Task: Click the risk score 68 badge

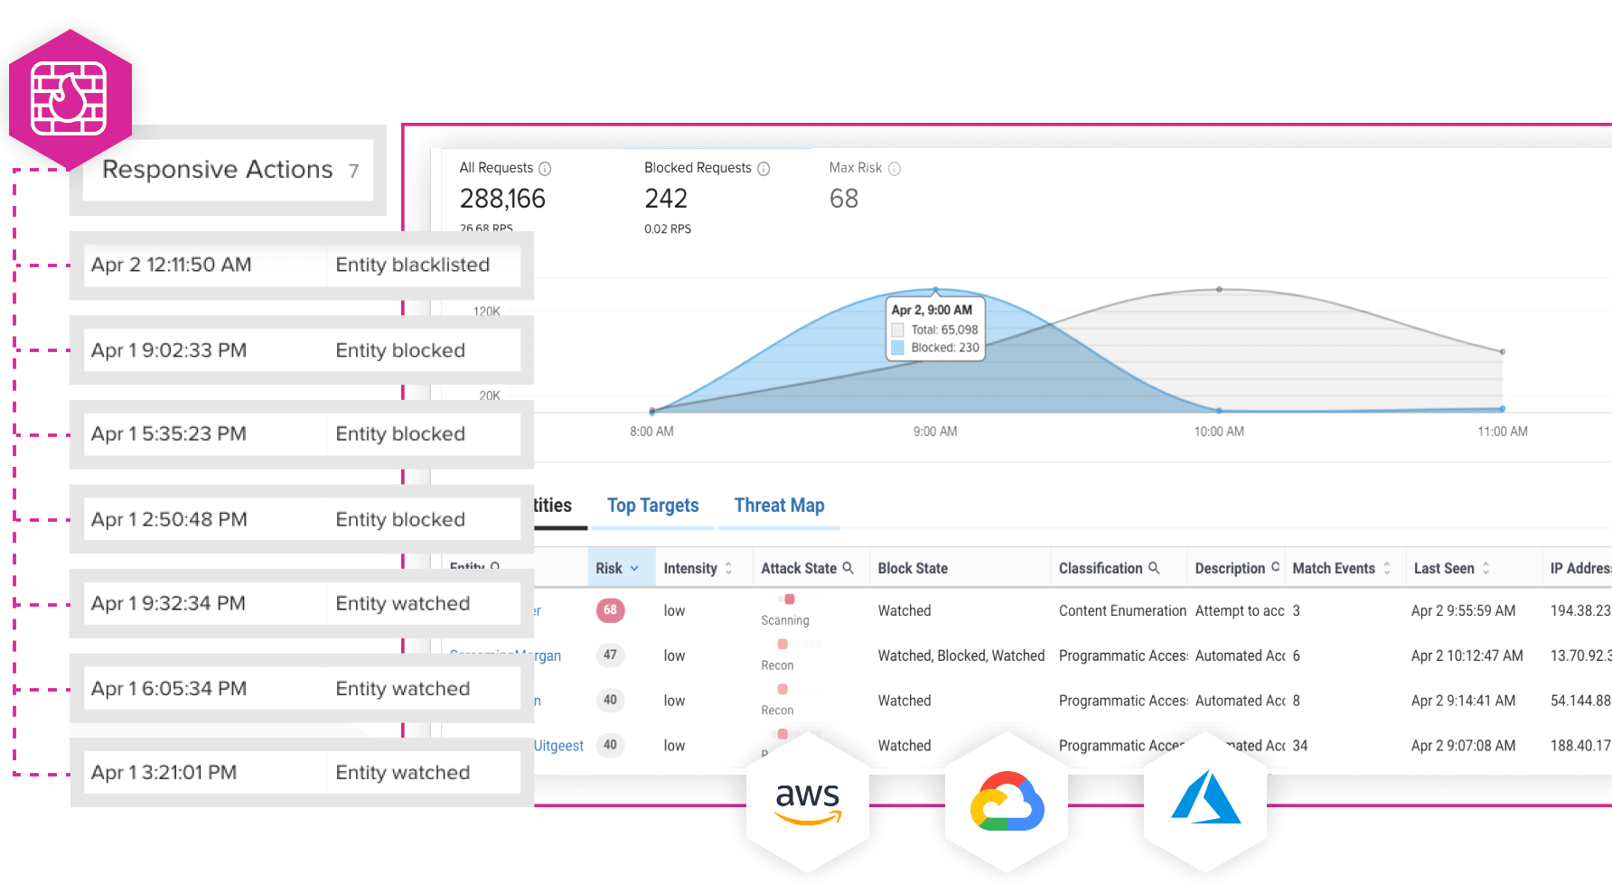Action: click(x=610, y=610)
